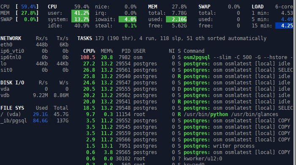
Task: Select the ip6_vti0 interface row
Action: [x=34, y=51]
